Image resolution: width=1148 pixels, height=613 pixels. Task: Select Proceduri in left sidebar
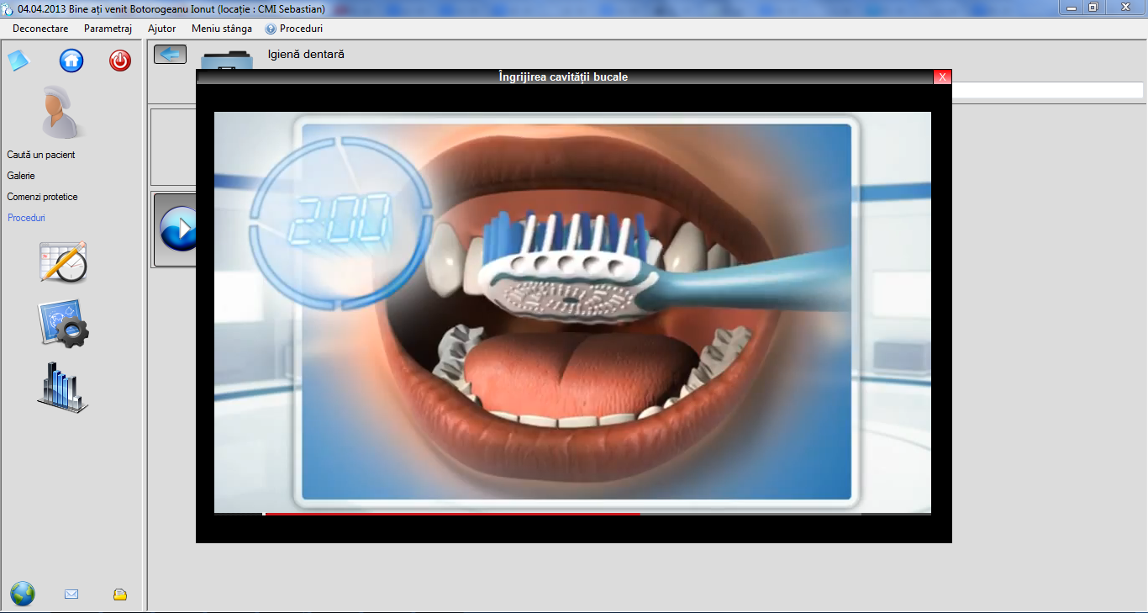tap(26, 218)
